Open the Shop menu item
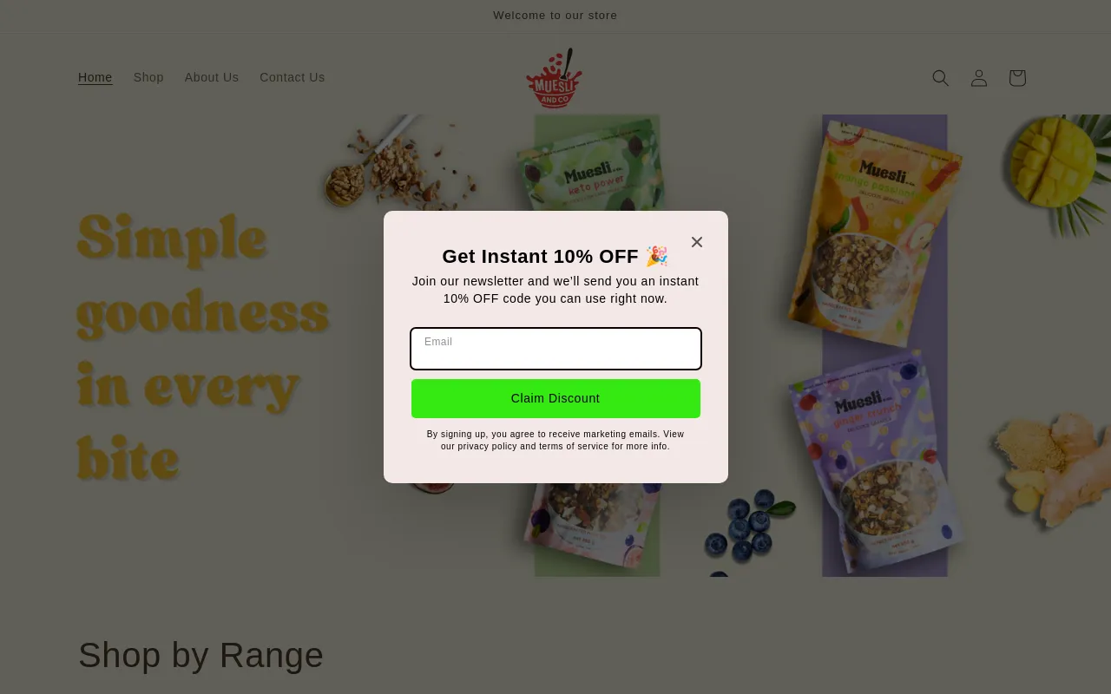 point(148,77)
